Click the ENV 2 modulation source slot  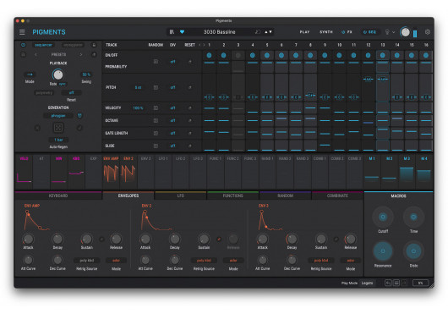pyautogui.click(x=128, y=171)
